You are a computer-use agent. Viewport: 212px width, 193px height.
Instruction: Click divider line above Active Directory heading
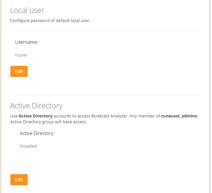click(x=105, y=95)
